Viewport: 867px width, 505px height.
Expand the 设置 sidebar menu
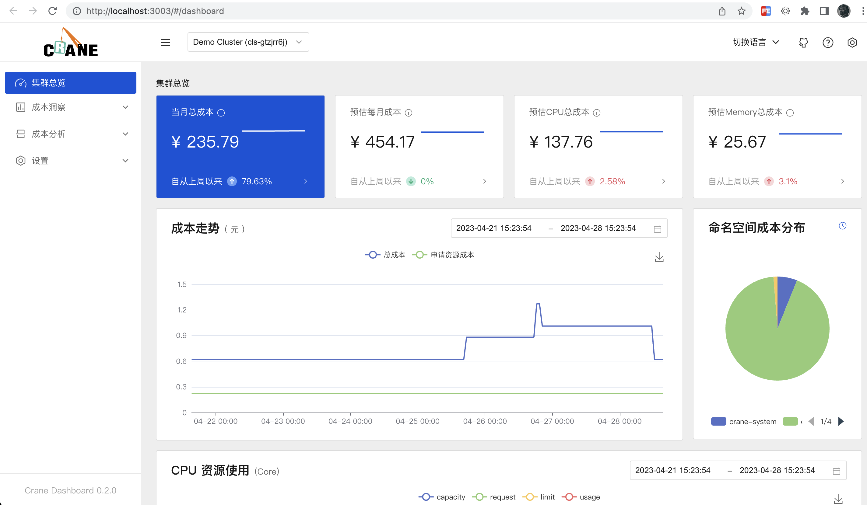point(71,161)
